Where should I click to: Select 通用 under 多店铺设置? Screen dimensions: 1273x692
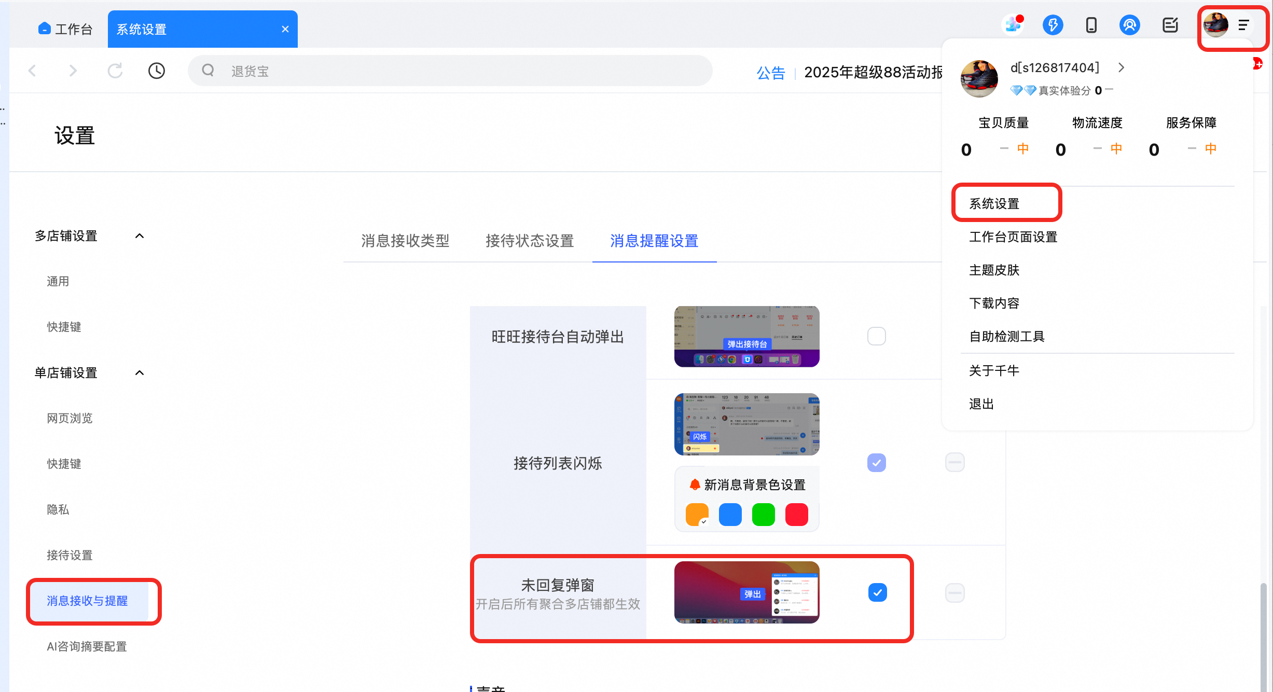[58, 281]
